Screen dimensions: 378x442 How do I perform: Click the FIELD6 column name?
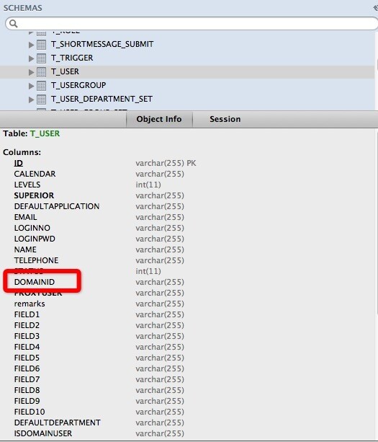click(27, 368)
